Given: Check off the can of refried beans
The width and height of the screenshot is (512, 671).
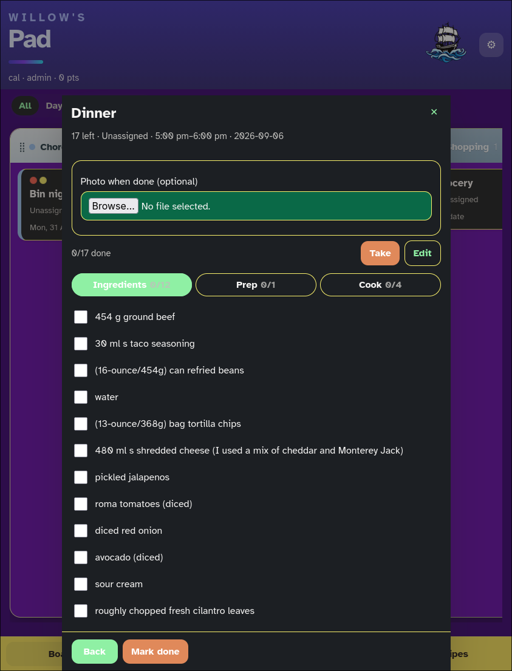Looking at the screenshot, I should coord(81,370).
